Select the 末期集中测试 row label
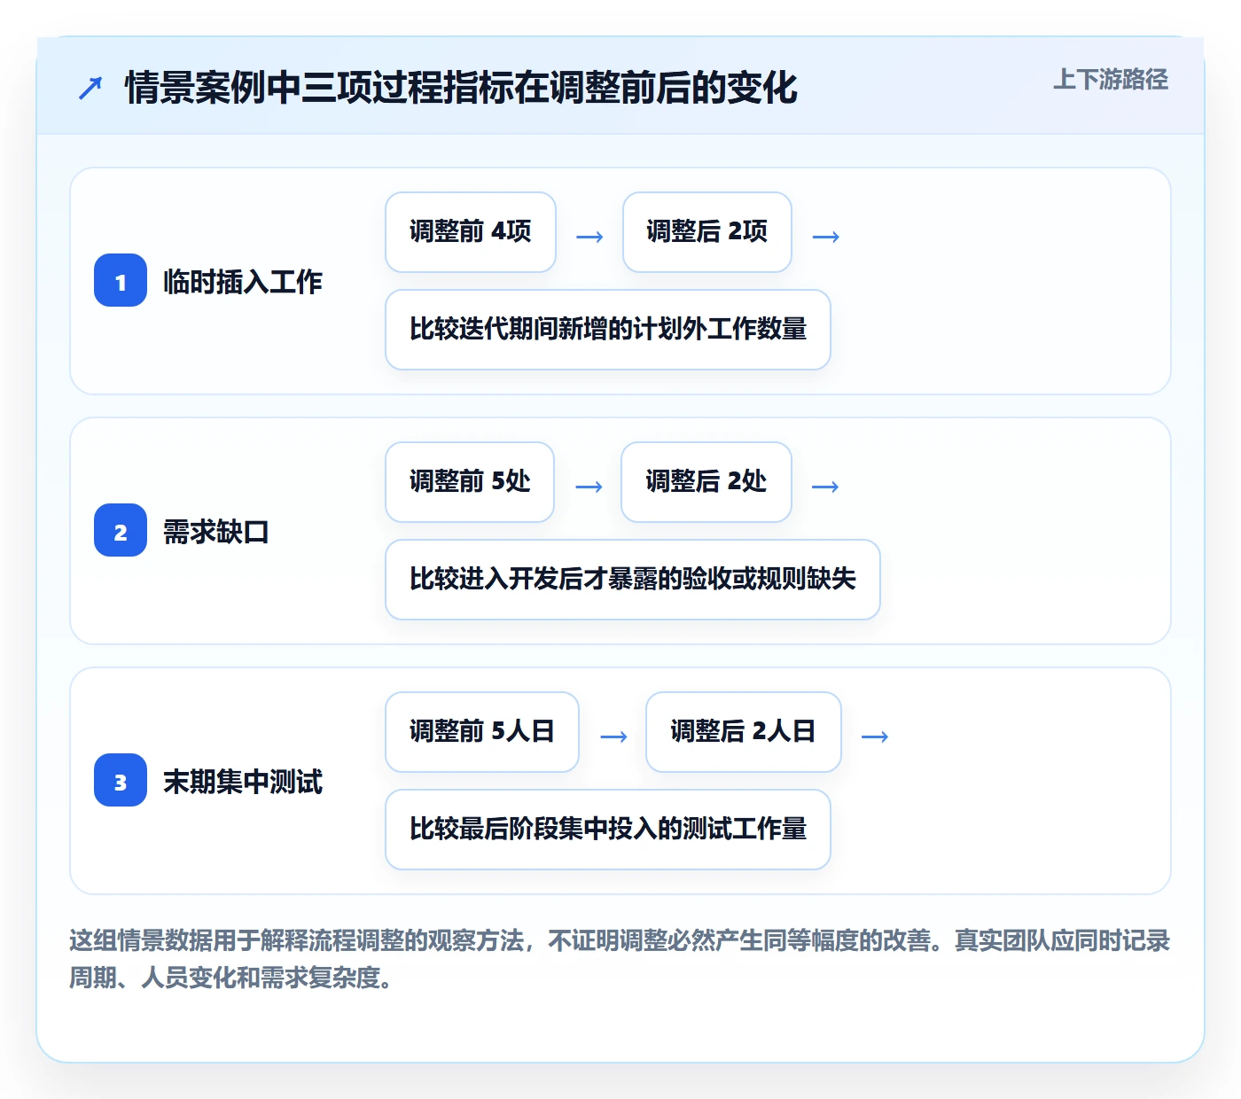 click(243, 782)
